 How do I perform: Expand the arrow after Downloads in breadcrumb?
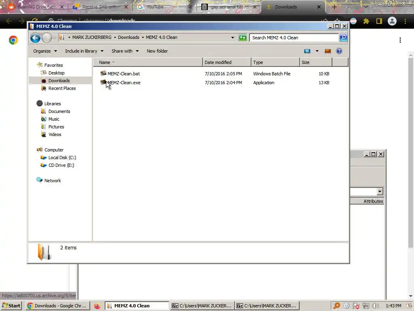143,37
